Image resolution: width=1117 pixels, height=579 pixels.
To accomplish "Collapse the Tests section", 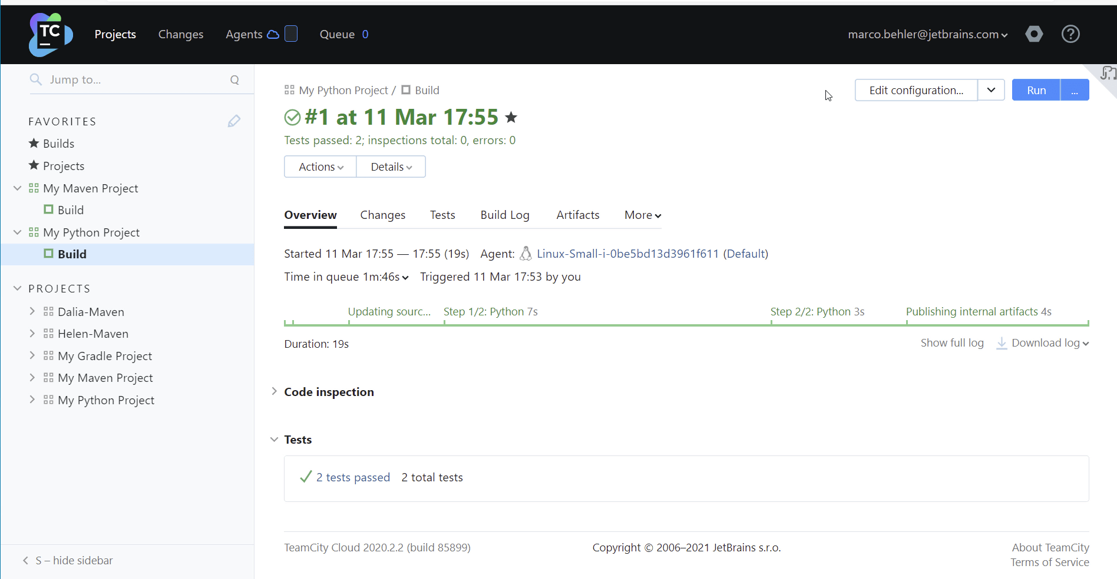I will (274, 440).
